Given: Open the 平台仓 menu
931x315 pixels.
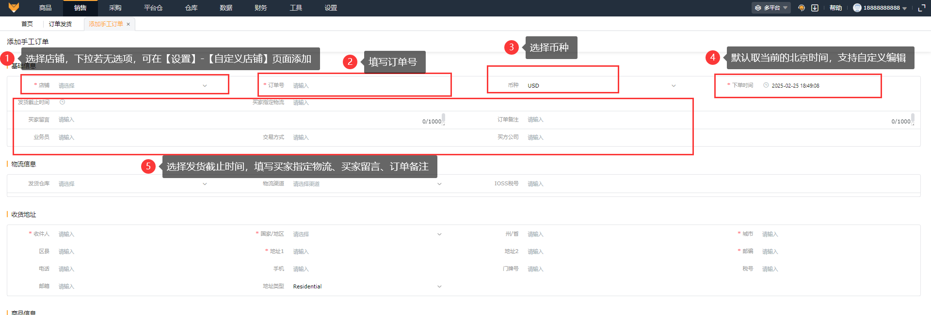Looking at the screenshot, I should 153,8.
